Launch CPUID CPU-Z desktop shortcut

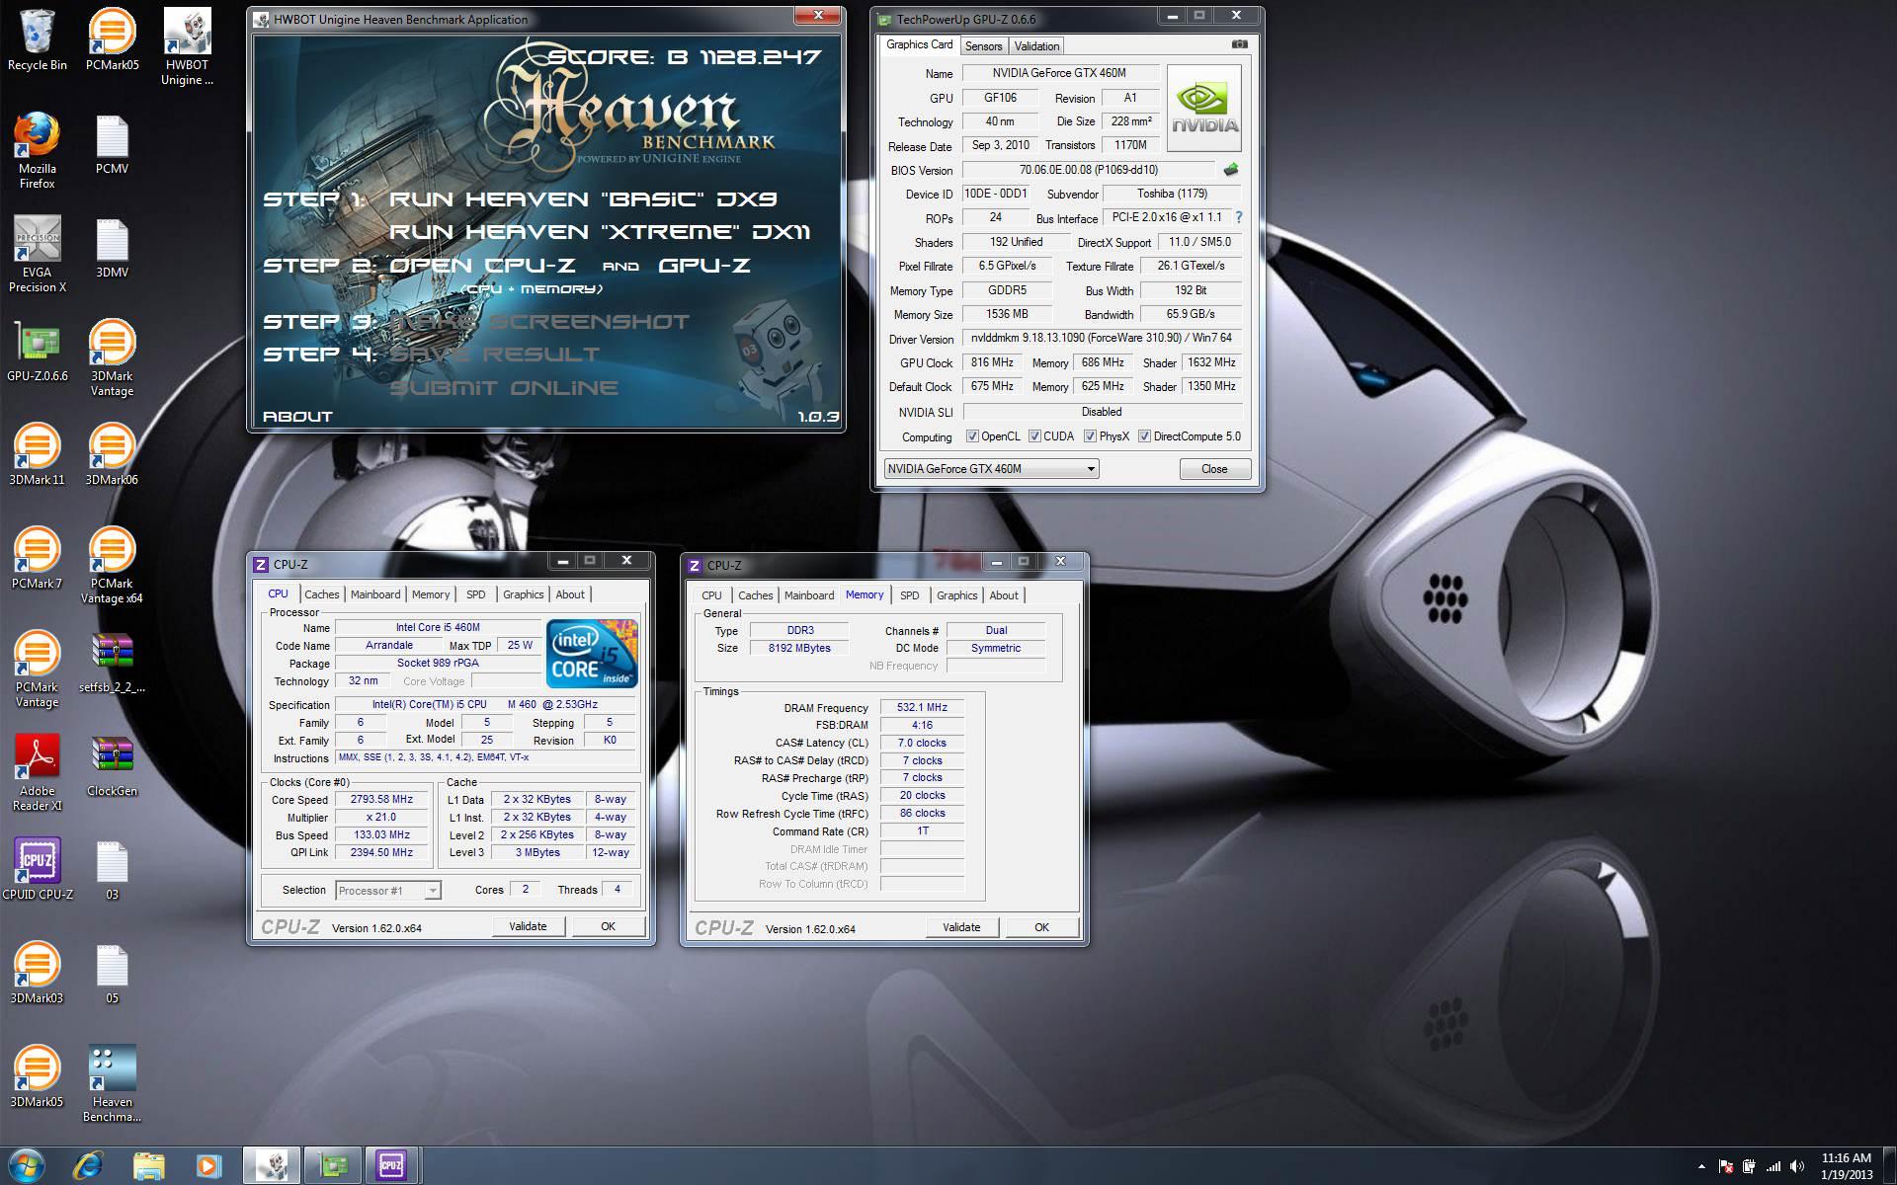coord(37,869)
